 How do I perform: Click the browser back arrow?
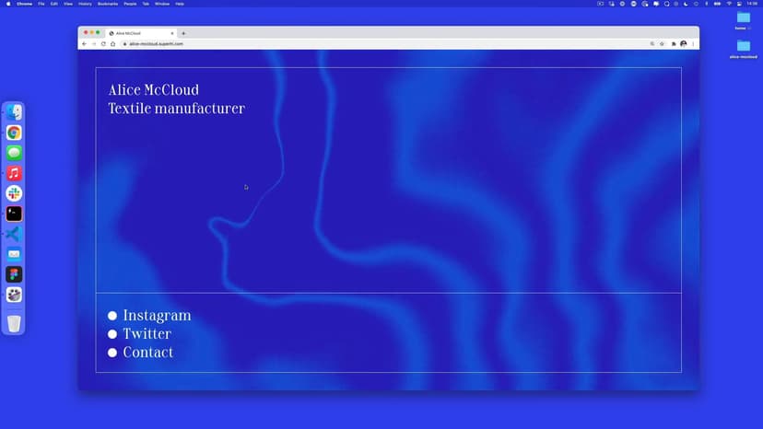[x=85, y=43]
